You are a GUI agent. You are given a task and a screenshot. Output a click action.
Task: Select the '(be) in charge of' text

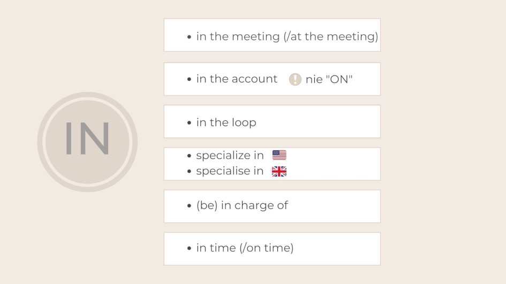coord(242,205)
